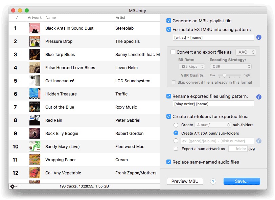Open the Album/ sub-folder dropdown
275x200 pixels.
(x=213, y=125)
